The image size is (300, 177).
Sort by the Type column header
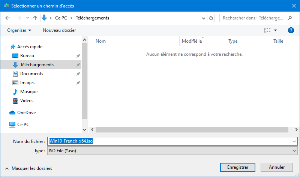233,41
